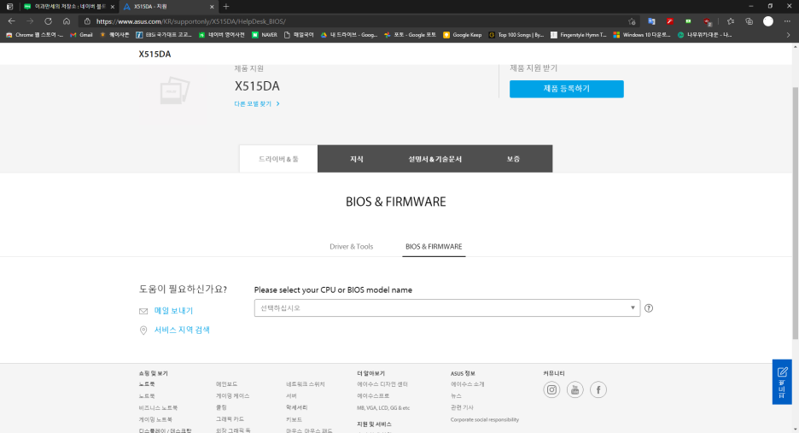The width and height of the screenshot is (799, 433).
Task: Open the 에이수스 소개 footer link
Action: [467, 384]
